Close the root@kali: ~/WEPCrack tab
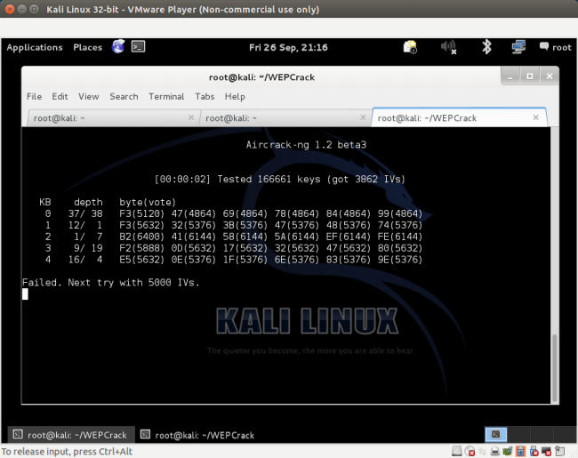Image resolution: width=578 pixels, height=458 pixels. tap(536, 117)
